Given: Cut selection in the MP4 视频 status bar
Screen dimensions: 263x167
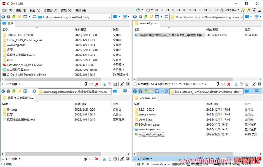Looking at the screenshot, I should point(236,84).
